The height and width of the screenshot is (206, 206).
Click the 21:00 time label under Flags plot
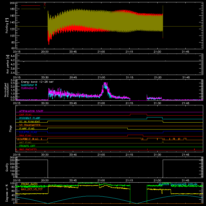(101, 155)
